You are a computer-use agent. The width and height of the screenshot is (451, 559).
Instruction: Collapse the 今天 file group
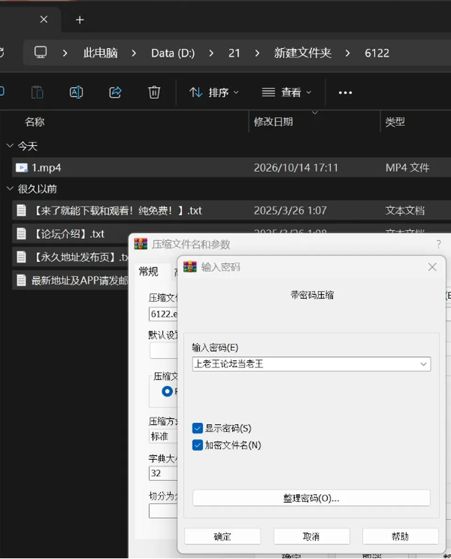pyautogui.click(x=10, y=146)
